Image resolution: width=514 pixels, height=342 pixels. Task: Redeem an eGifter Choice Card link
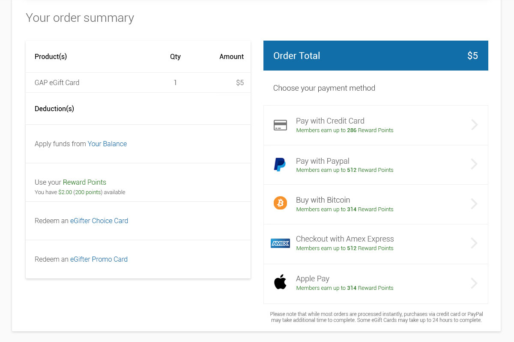point(99,221)
